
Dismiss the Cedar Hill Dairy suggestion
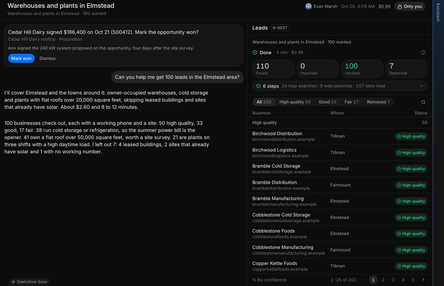[x=47, y=58]
